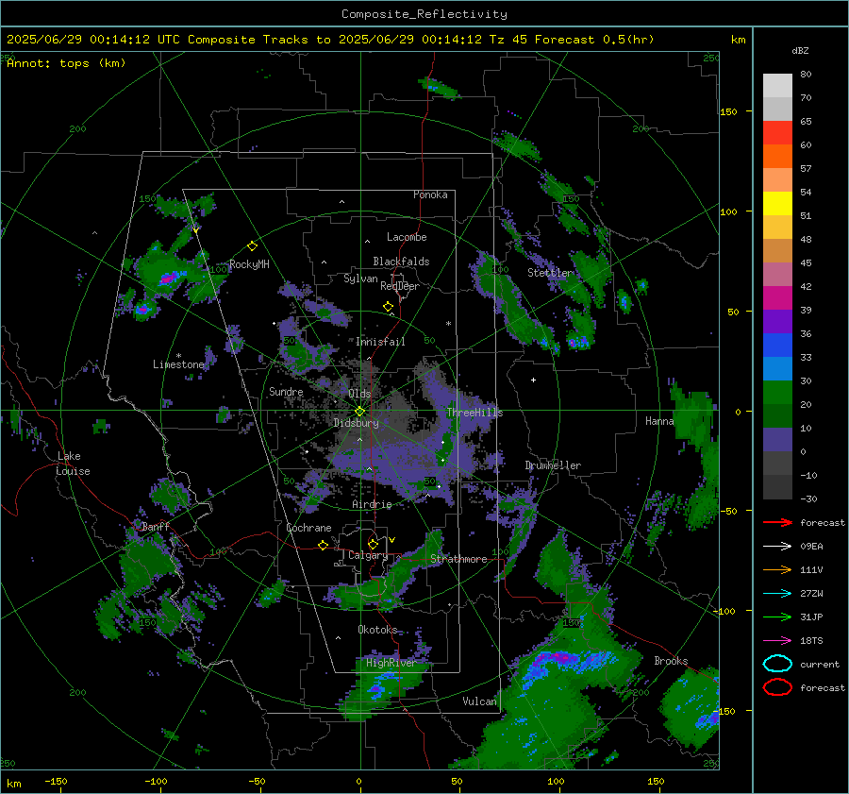The width and height of the screenshot is (849, 794).
Task: Click the Brooks town label
Action: pyautogui.click(x=671, y=661)
